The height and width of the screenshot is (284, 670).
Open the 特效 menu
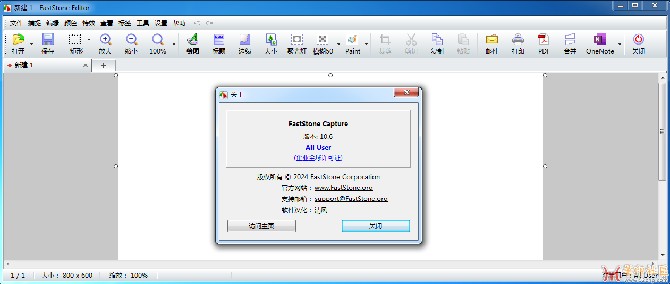click(89, 23)
